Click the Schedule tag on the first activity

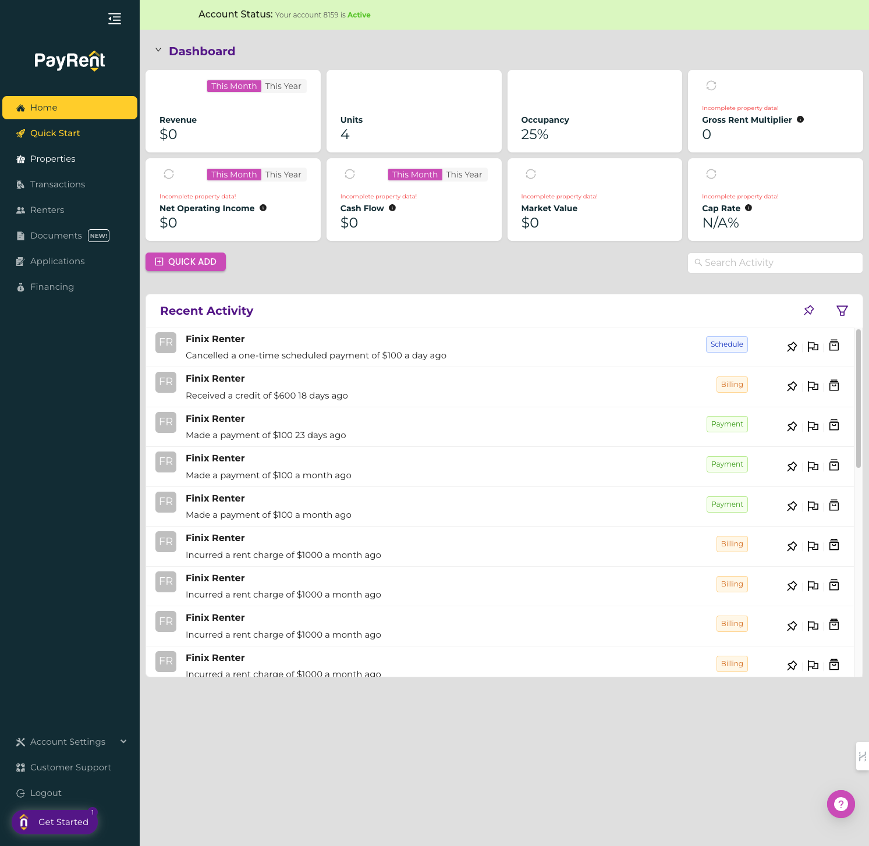727,344
